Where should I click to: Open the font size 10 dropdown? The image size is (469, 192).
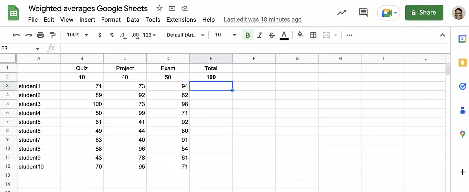[x=225, y=35]
